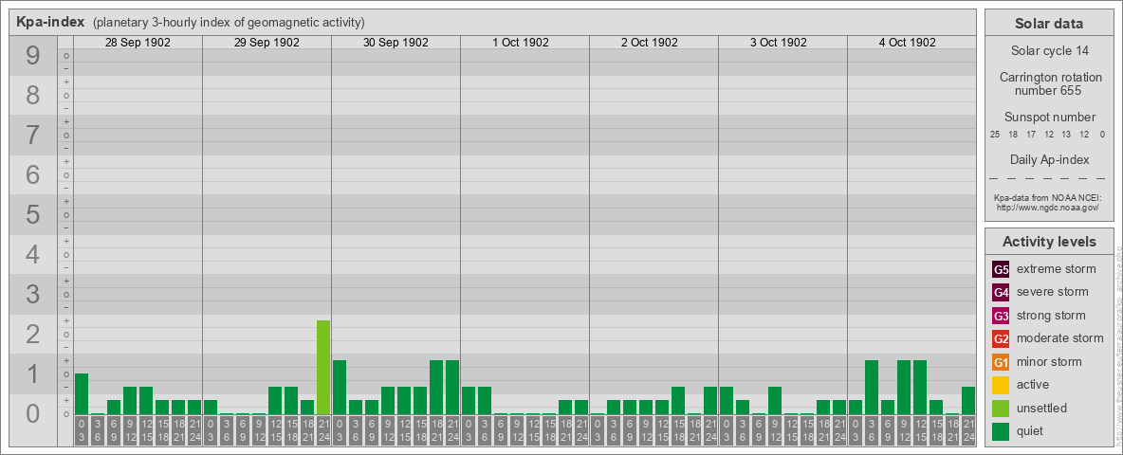Click the Kp scale label '3'
The image size is (1123, 455).
coord(33,294)
